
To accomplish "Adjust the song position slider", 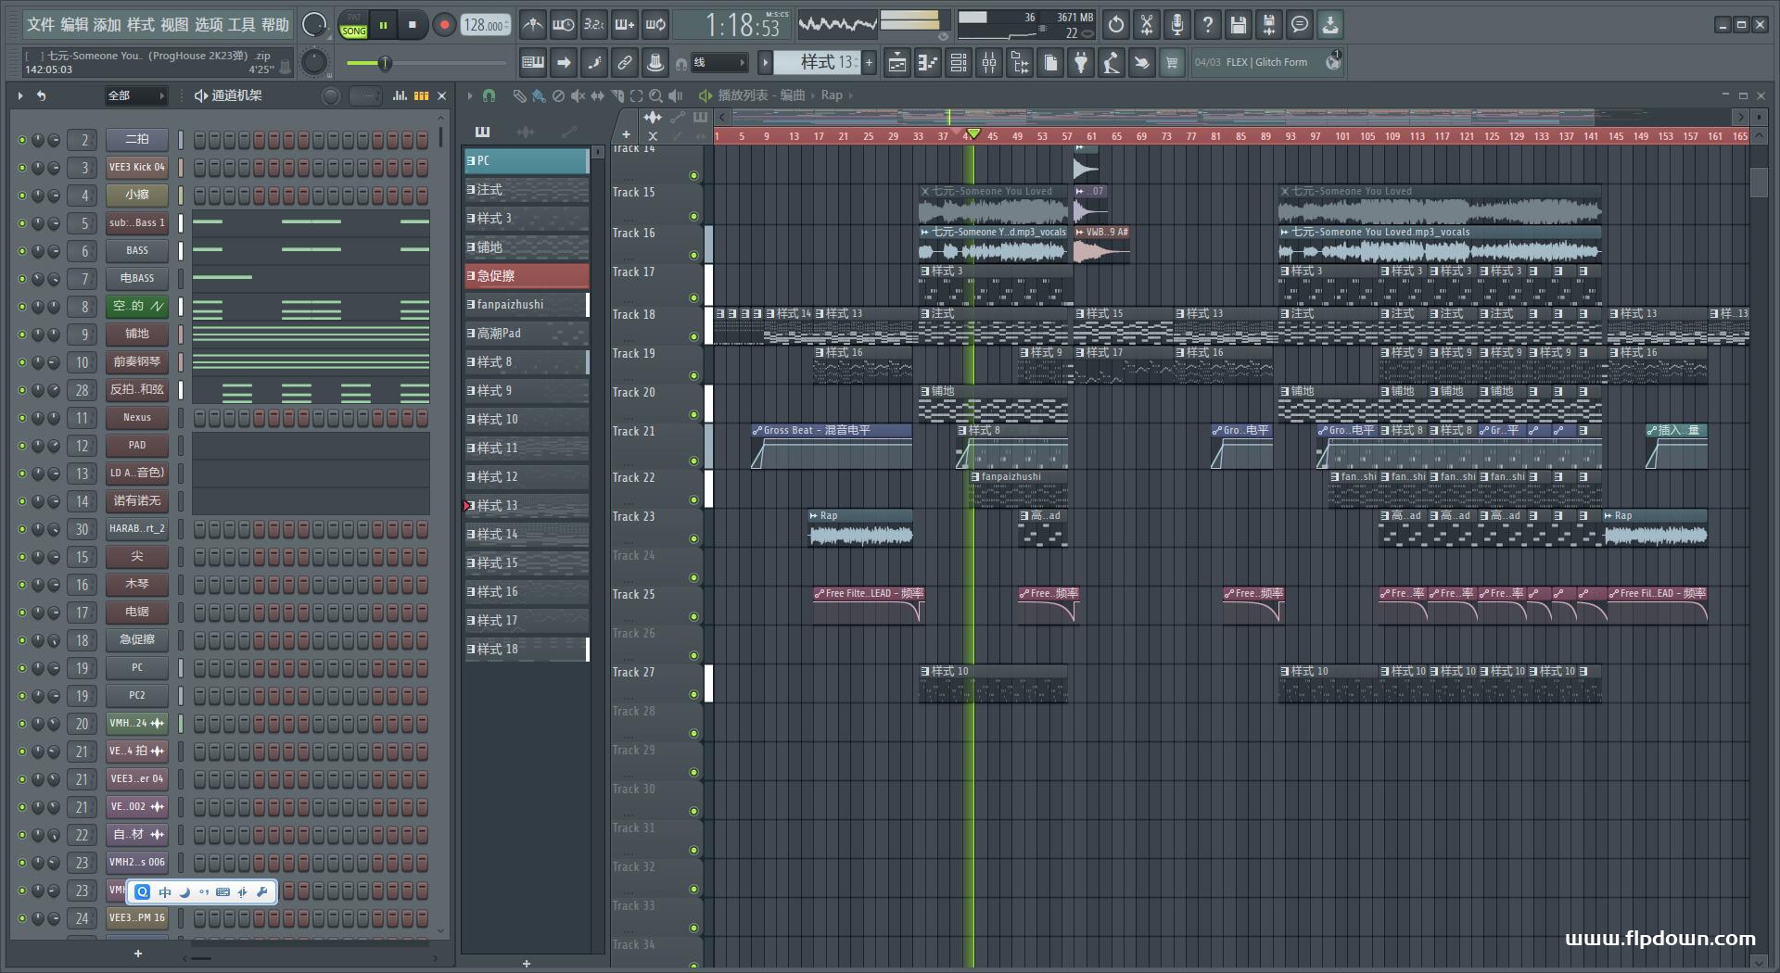I will click(426, 63).
